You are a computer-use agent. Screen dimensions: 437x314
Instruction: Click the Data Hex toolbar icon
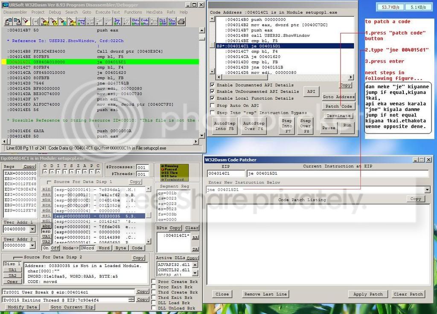(x=136, y=21)
